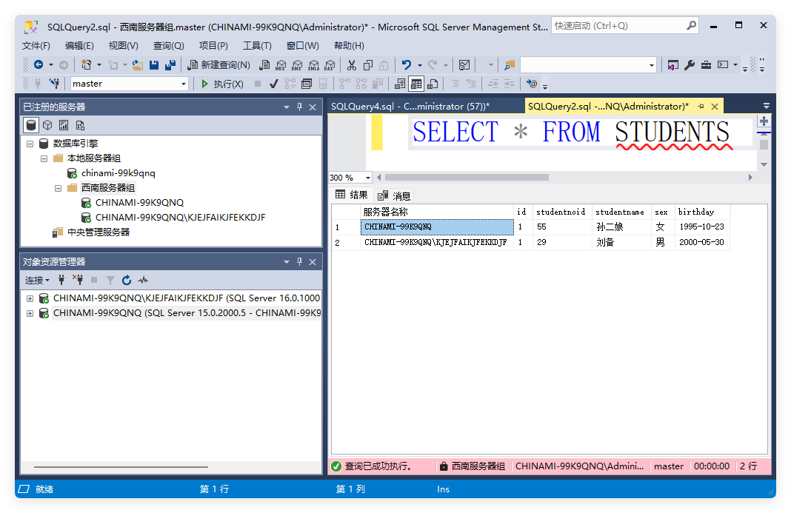791x513 pixels.
Task: Select database engine server type icon
Action: point(31,125)
